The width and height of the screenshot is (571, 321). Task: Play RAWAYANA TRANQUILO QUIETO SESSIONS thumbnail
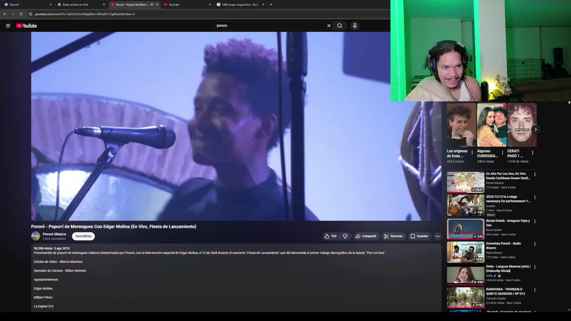pos(466,297)
